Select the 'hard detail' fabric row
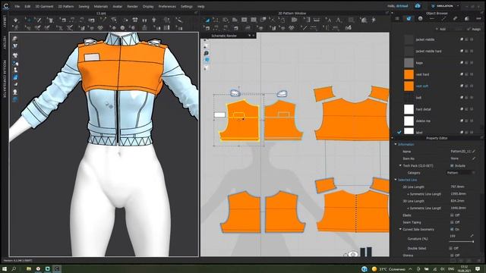This screenshot has width=486, height=273. point(439,109)
